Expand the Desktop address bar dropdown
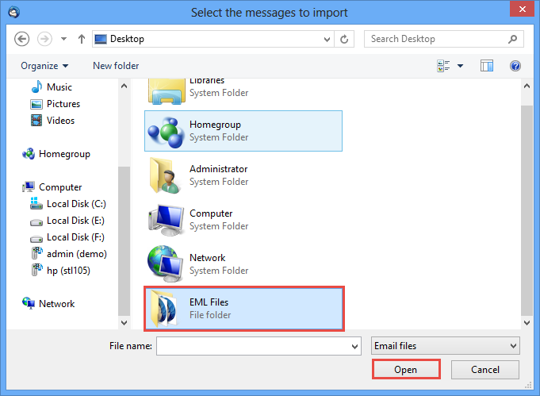The image size is (540, 396). click(327, 40)
